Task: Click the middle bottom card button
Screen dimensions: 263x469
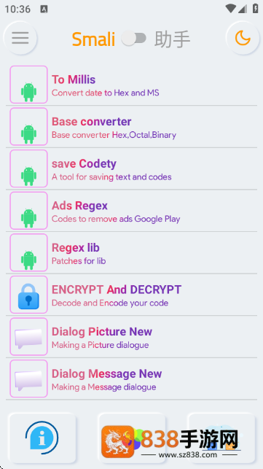Action: point(131,438)
